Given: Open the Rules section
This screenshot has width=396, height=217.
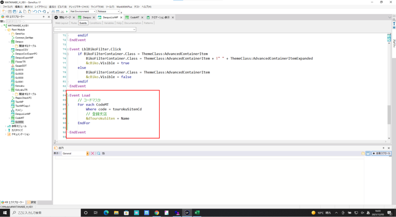Looking at the screenshot, I should (74, 23).
